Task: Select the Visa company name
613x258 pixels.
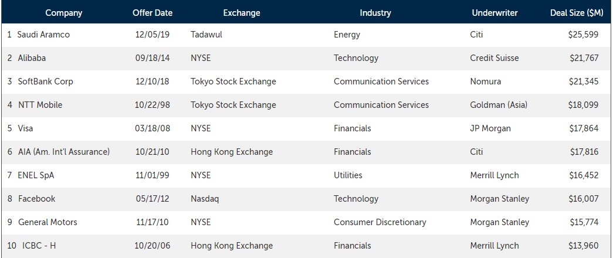Action: point(25,128)
